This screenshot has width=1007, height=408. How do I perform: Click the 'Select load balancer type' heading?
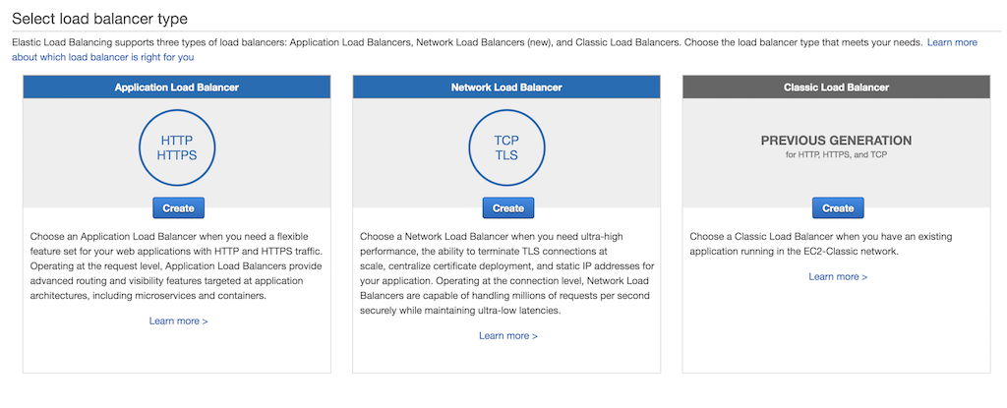point(99,19)
